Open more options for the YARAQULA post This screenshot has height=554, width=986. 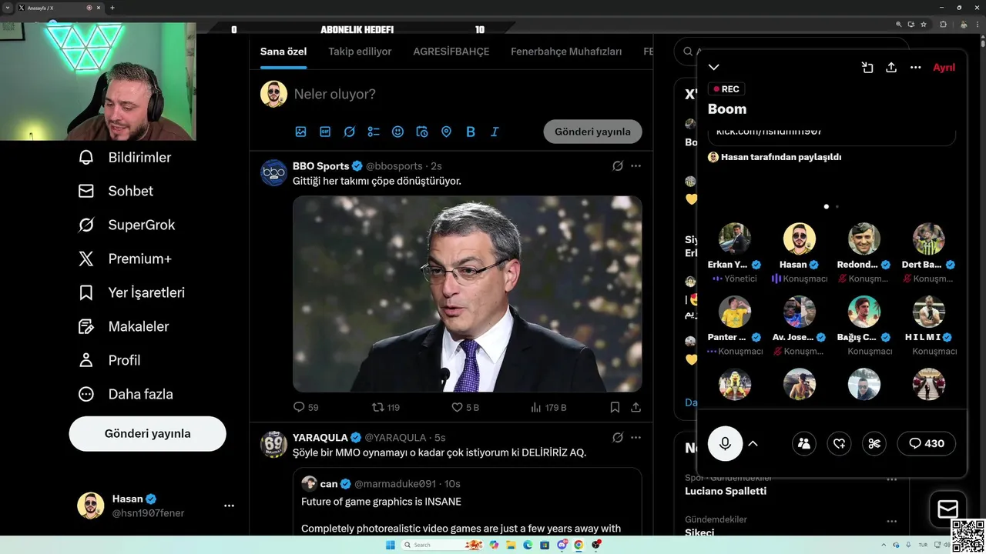coord(636,437)
